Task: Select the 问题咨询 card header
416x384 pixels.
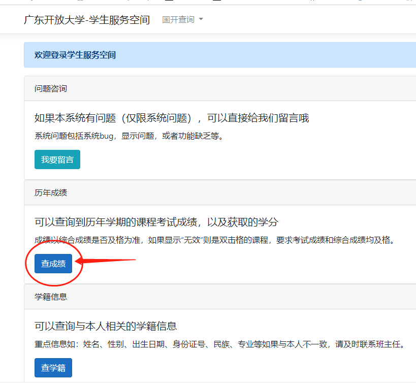Action: pos(51,89)
